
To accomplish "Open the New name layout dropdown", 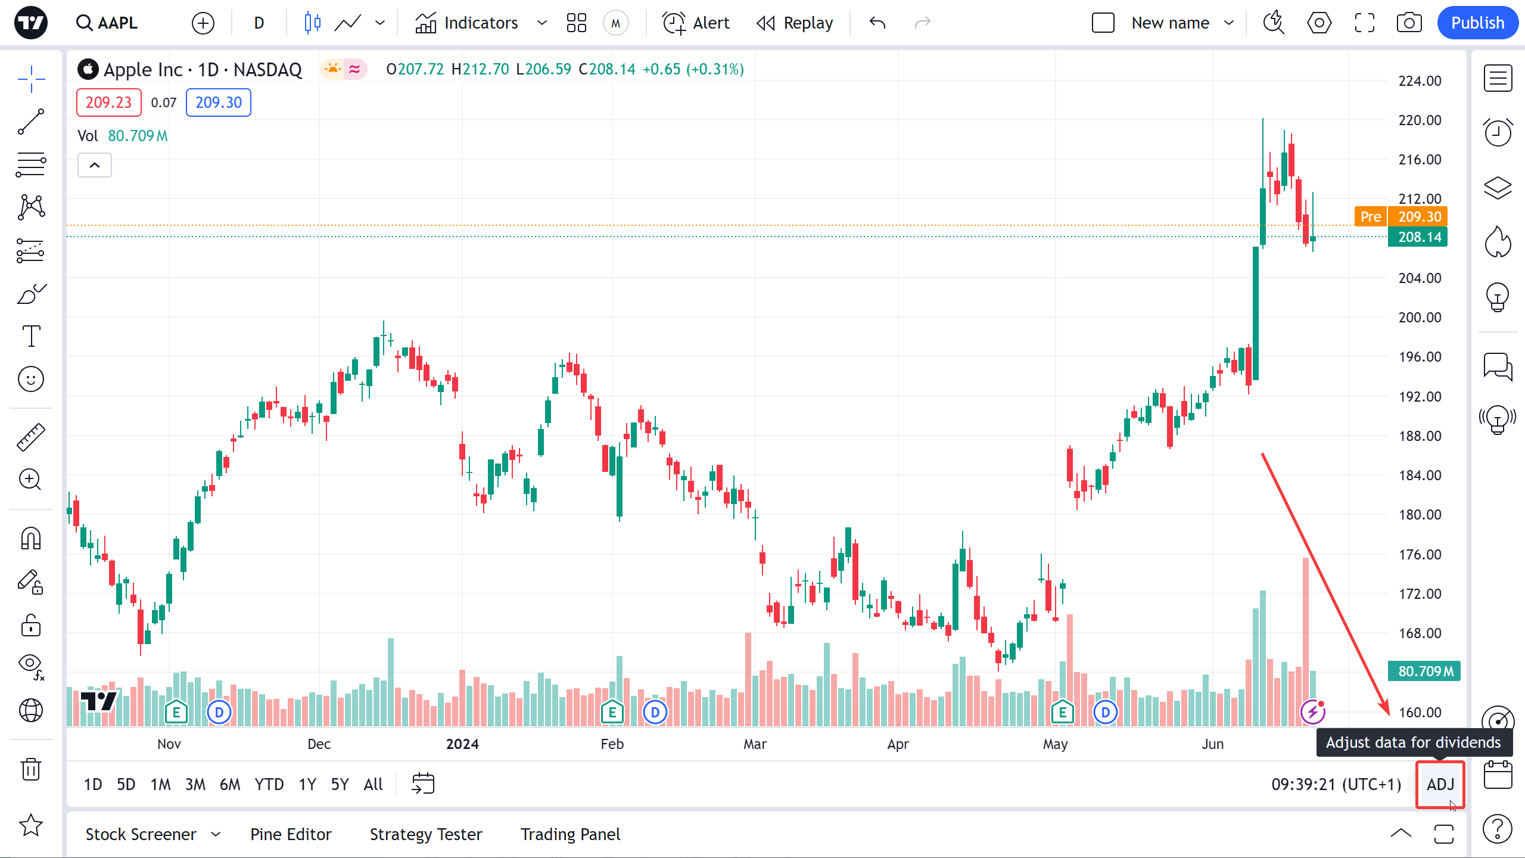I will click(x=1228, y=23).
